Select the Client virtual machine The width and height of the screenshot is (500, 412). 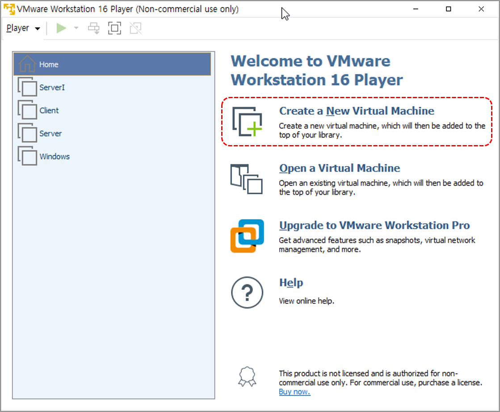point(112,110)
